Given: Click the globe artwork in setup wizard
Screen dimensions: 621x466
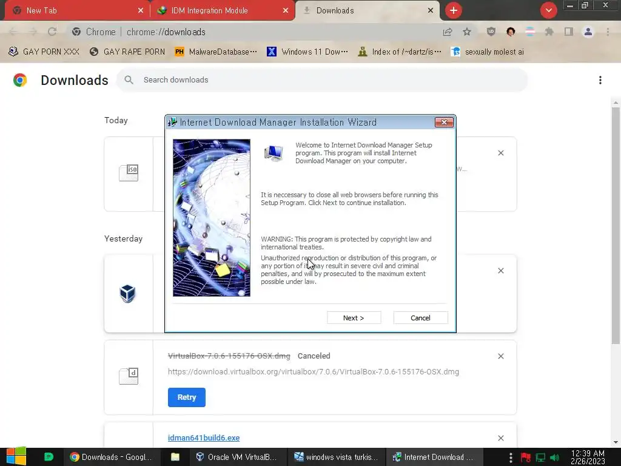Looking at the screenshot, I should coord(212,218).
